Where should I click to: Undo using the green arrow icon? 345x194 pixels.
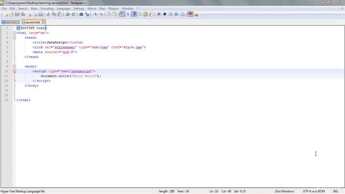(67, 15)
